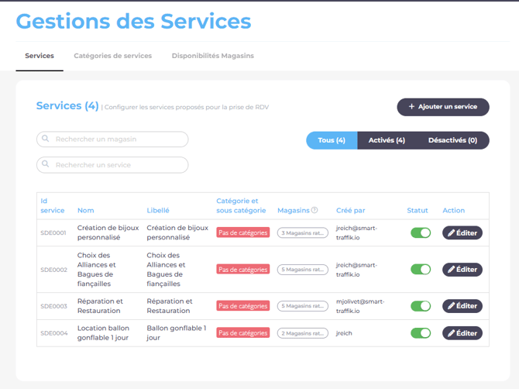This screenshot has width=519, height=389.
Task: Click creator mjolivet@smart-traffik.io
Action: (360, 306)
